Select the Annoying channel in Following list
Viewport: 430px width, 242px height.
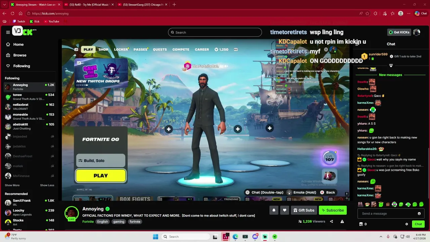(30, 87)
